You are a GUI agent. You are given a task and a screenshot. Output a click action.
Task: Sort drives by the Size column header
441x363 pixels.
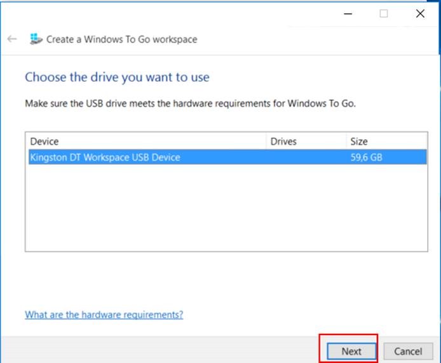tap(386, 142)
